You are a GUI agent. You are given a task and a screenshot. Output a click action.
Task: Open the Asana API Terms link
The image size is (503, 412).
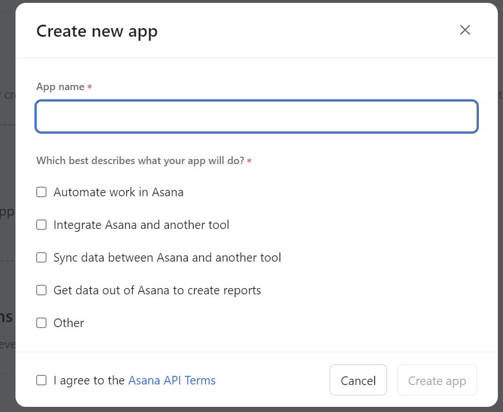click(172, 380)
